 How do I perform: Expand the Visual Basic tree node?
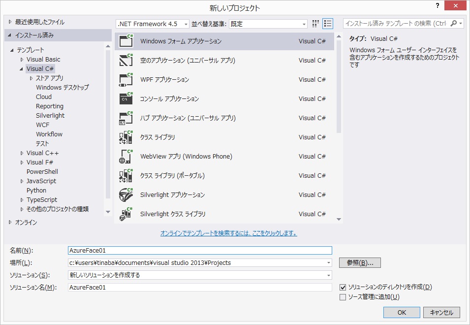[x=22, y=60]
